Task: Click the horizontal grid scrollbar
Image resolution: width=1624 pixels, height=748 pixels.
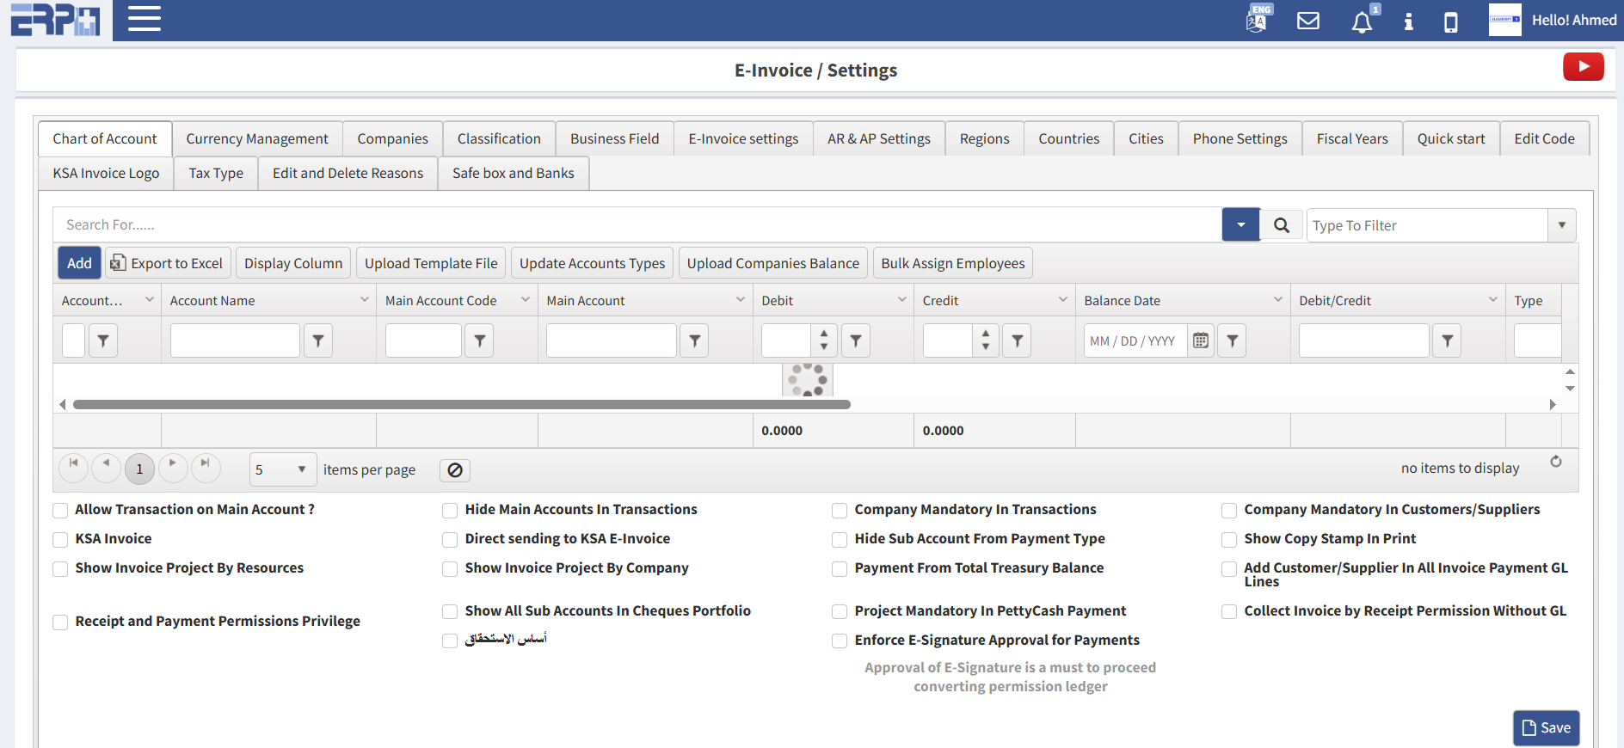Action: 461,404
